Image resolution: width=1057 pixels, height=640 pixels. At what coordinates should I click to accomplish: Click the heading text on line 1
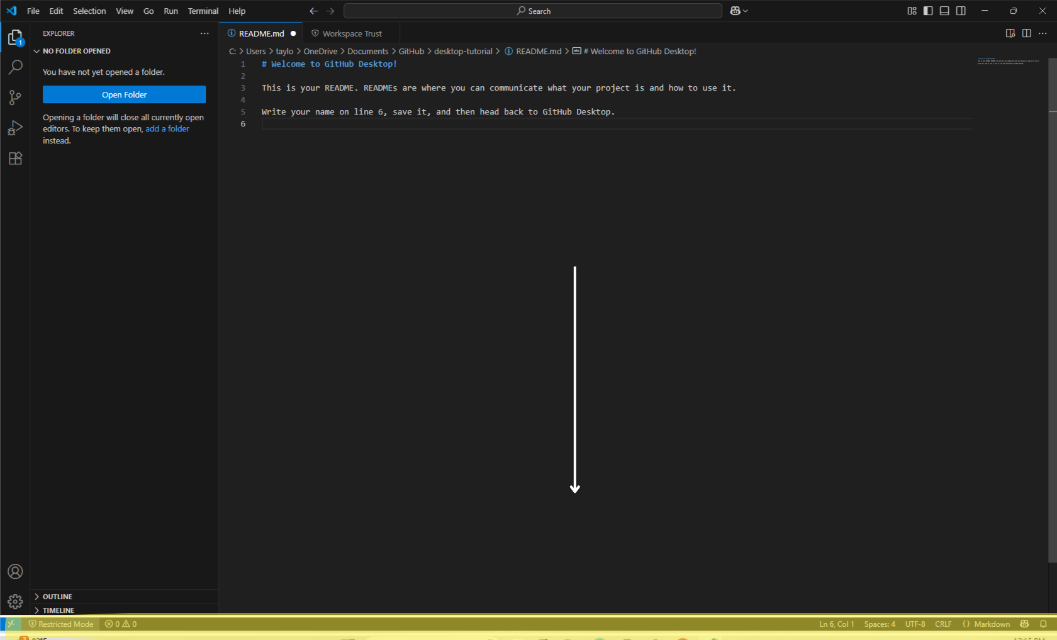tap(329, 64)
